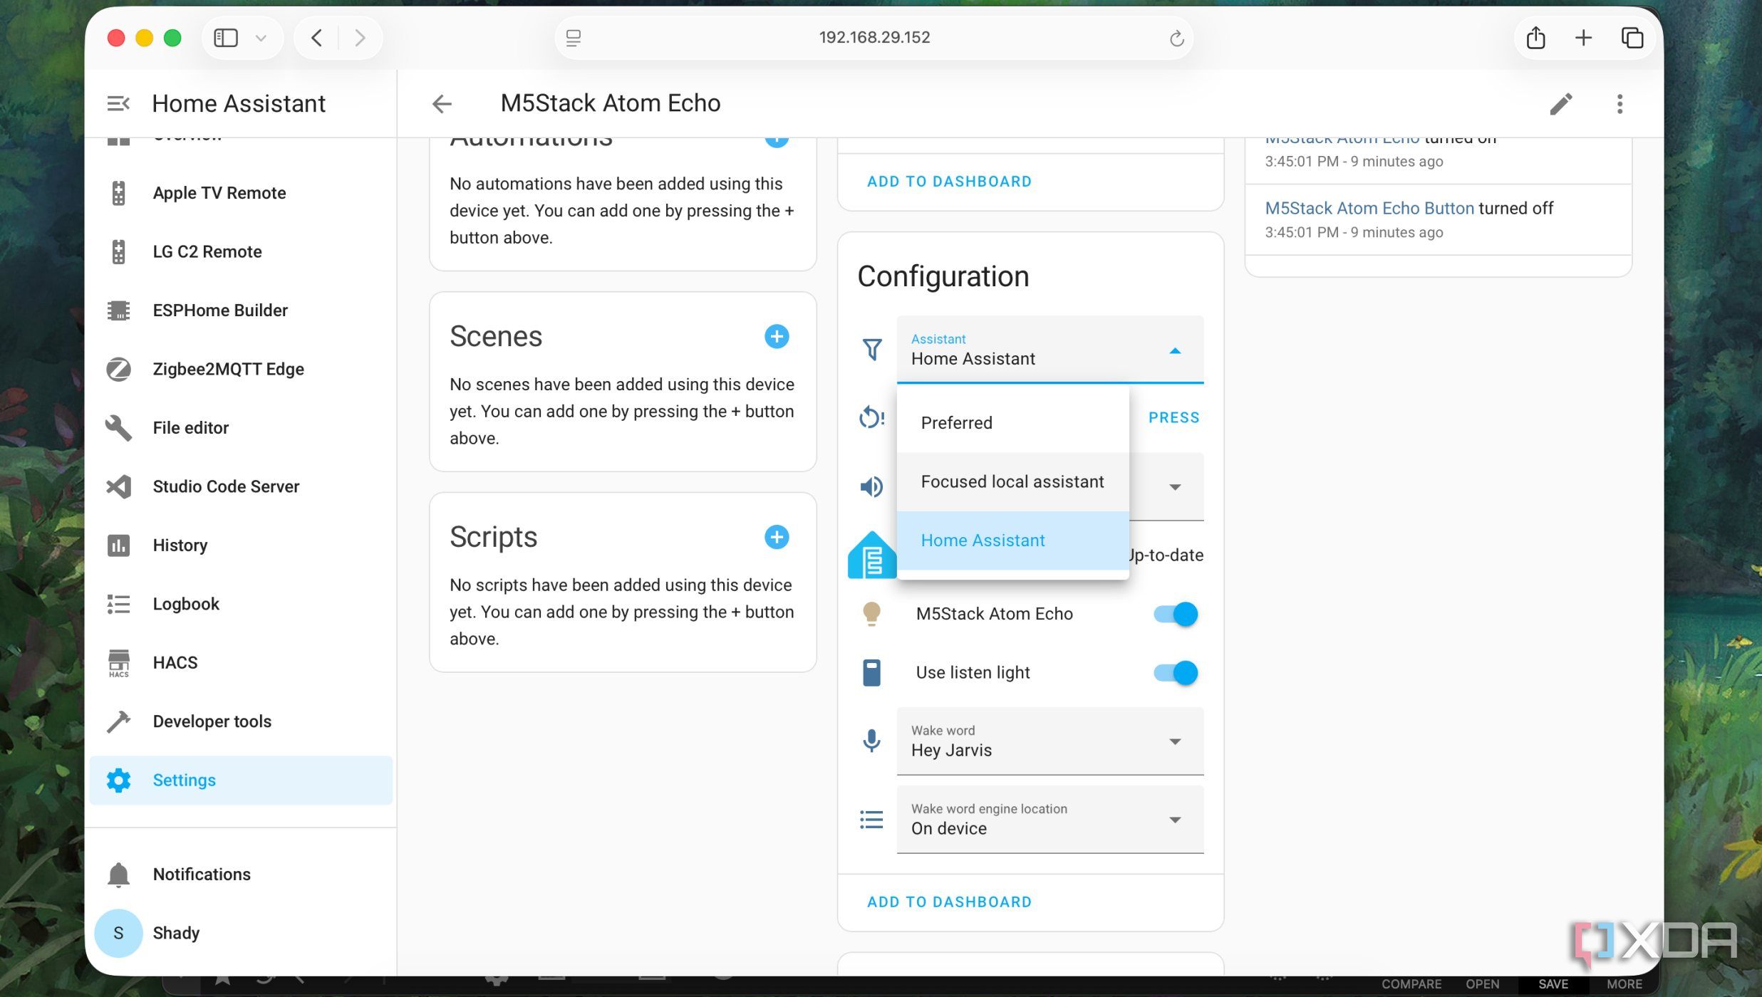The image size is (1762, 997).
Task: Open M5Stack Atom Echo Button logbook link
Action: [1369, 209]
